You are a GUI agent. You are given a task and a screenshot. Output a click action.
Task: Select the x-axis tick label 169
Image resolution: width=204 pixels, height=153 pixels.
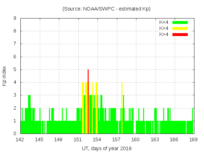[193, 140]
